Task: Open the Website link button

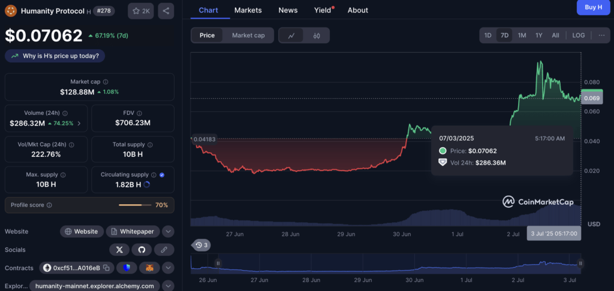Action: pos(82,232)
